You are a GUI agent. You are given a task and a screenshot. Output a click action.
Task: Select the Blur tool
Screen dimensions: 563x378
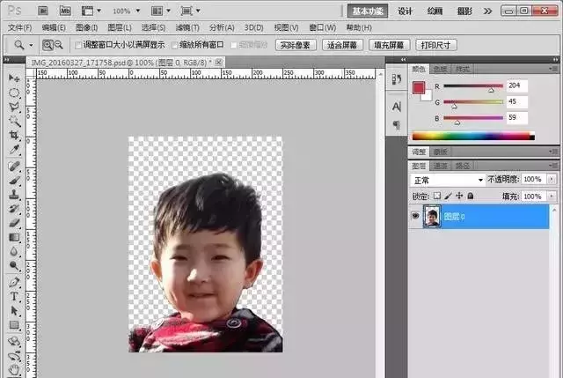14,251
